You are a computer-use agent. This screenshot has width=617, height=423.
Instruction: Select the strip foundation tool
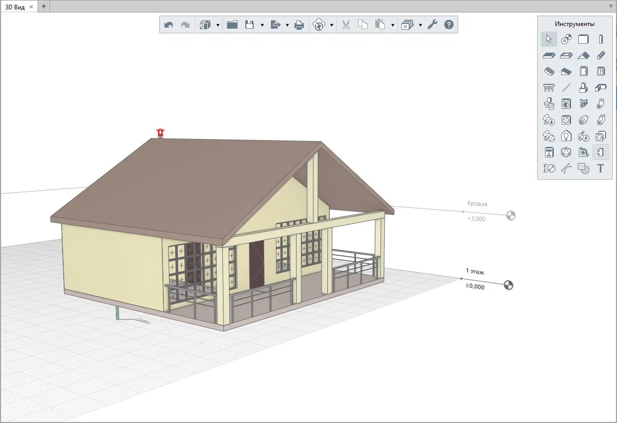601,88
